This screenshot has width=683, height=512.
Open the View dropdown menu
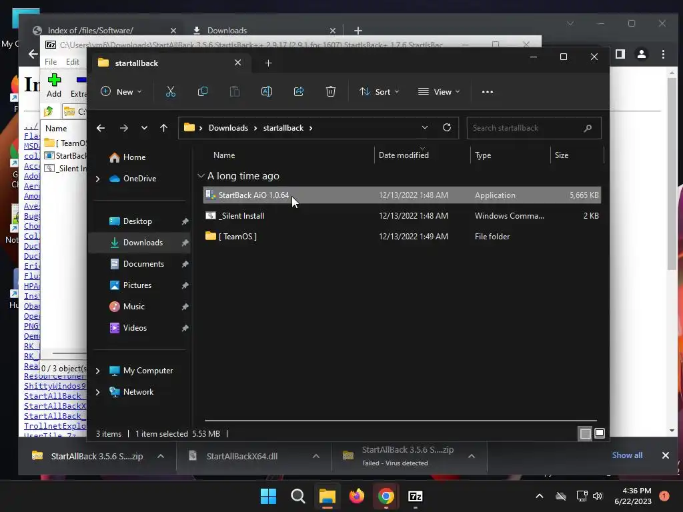pyautogui.click(x=439, y=92)
